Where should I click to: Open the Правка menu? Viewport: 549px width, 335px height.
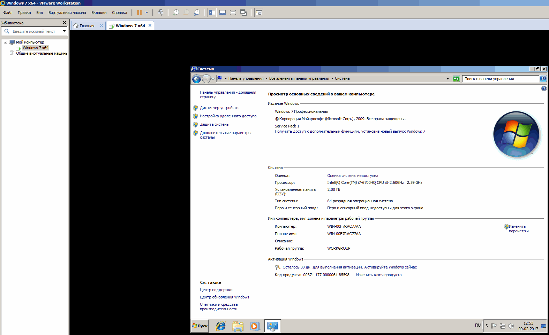(x=24, y=13)
